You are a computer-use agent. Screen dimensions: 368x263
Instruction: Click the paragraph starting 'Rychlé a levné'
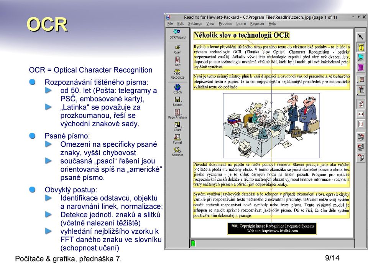click(271, 57)
